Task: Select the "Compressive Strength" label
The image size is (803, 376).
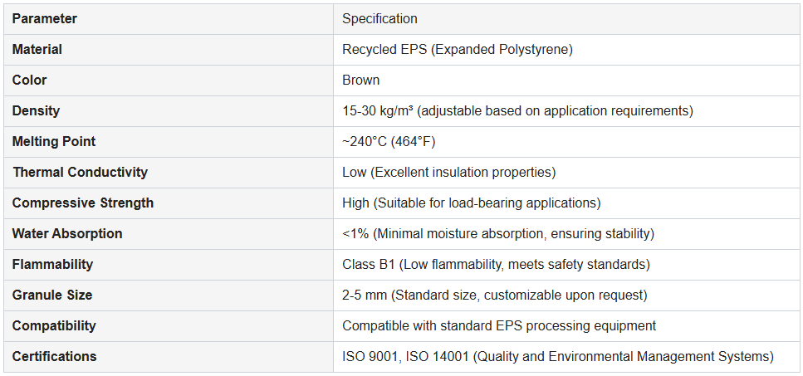Action: [82, 203]
